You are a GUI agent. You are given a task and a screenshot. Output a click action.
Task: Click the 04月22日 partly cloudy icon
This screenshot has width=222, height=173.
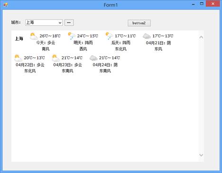point(18,58)
